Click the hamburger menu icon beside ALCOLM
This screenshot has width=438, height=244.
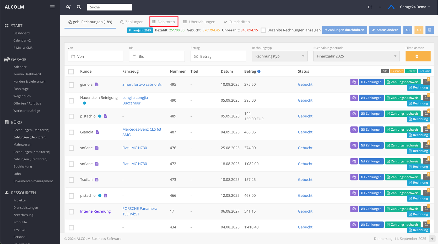tap(52, 7)
